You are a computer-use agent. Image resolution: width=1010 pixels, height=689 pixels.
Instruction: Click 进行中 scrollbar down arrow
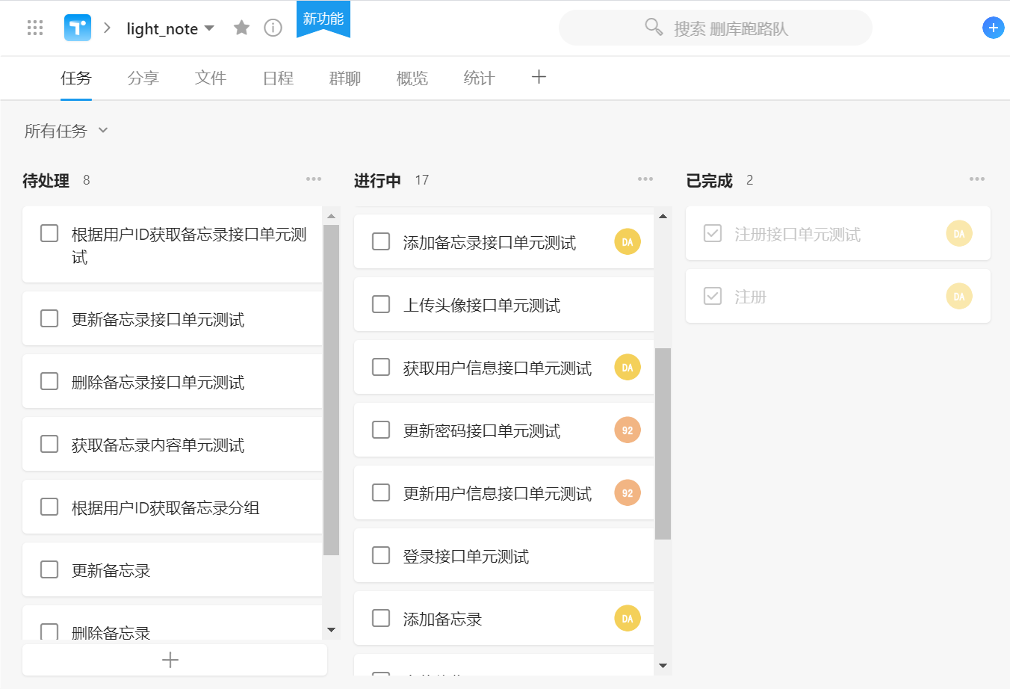tap(663, 665)
